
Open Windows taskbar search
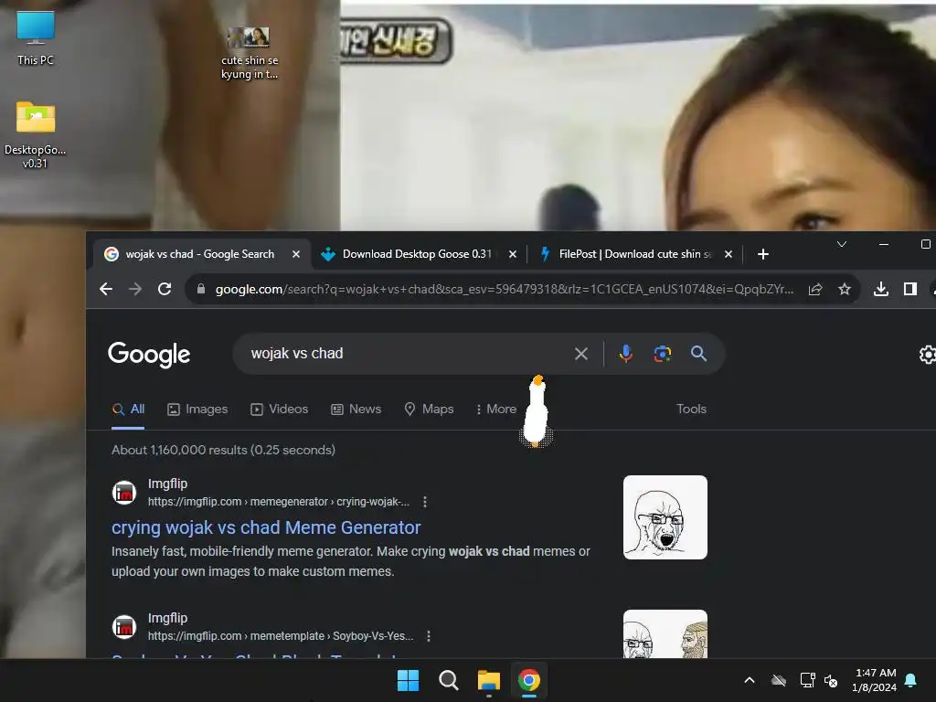coord(448,680)
